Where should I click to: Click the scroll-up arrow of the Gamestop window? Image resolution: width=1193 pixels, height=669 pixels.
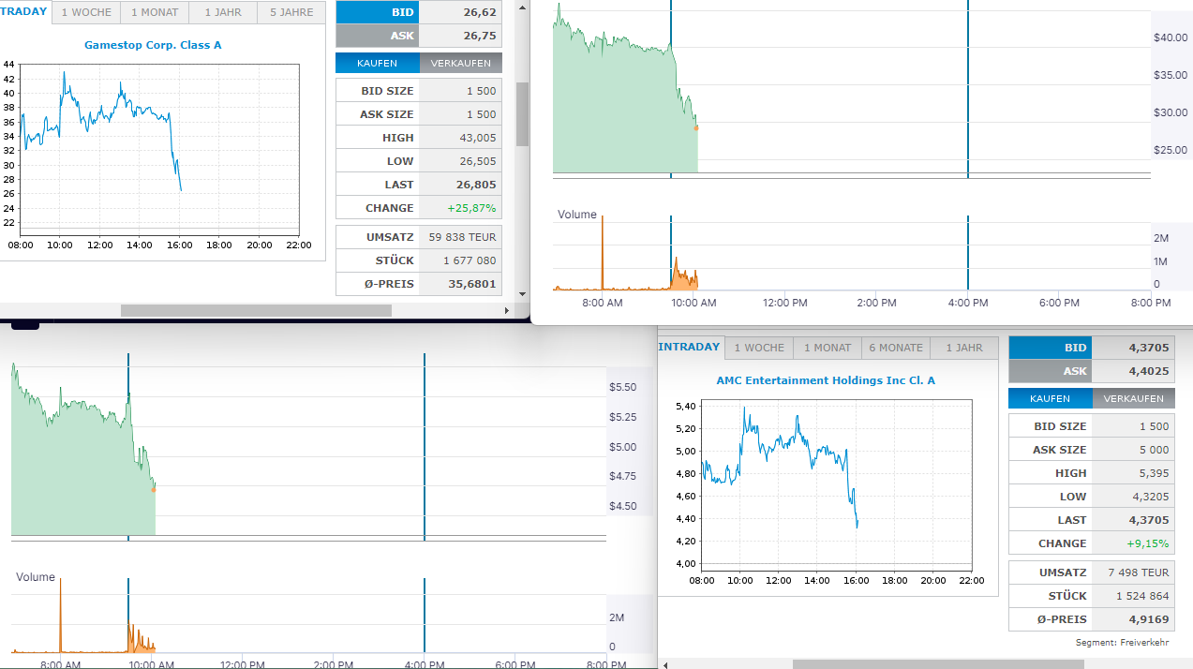pos(522,6)
